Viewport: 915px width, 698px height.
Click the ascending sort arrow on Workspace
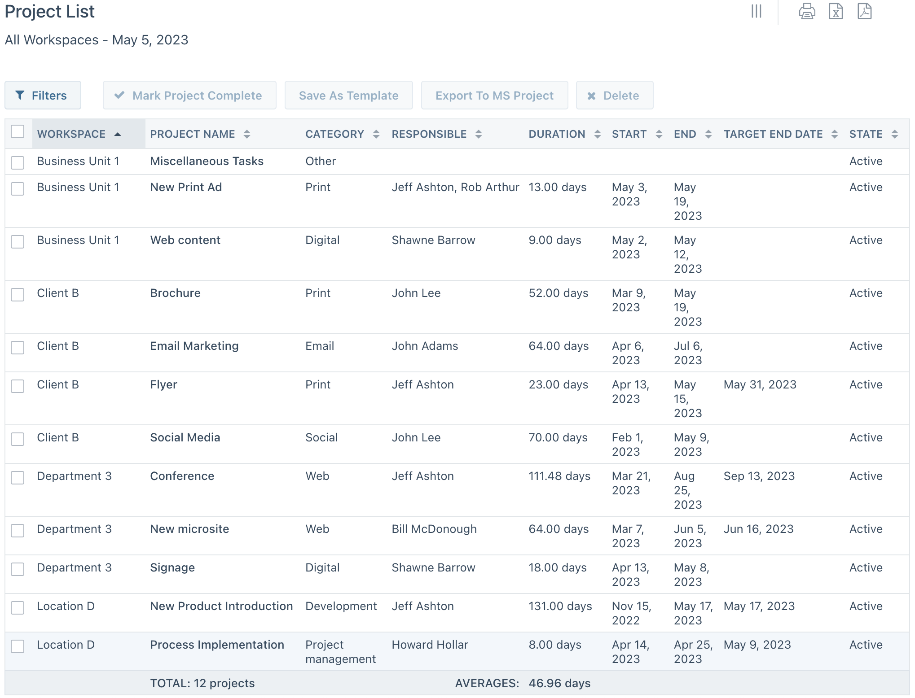point(118,134)
